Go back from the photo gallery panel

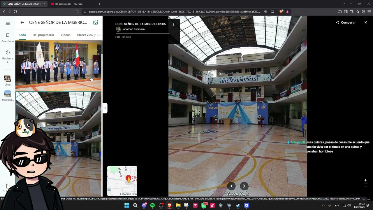point(22,22)
